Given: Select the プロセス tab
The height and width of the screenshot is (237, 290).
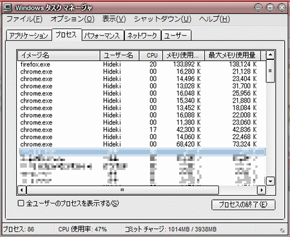Looking at the screenshot, I should [66, 35].
